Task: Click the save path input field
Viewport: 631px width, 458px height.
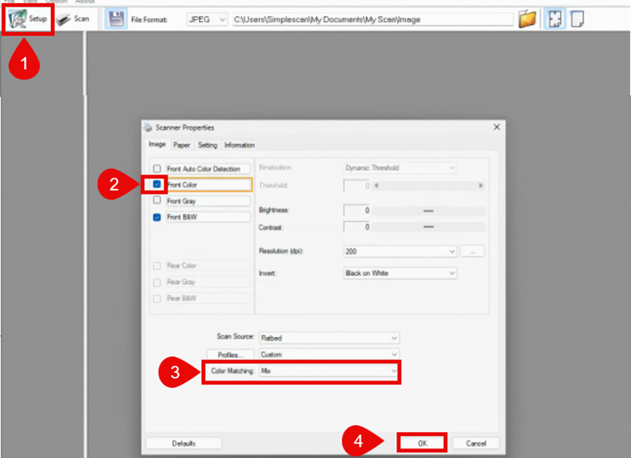Action: (373, 19)
